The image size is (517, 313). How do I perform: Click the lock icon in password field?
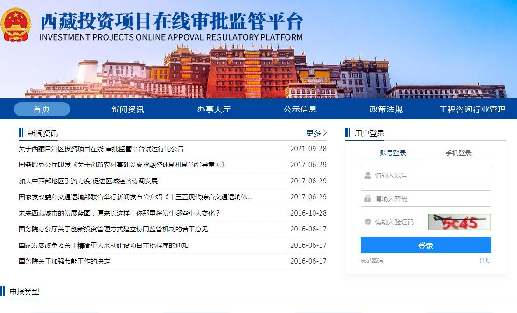[368, 199]
